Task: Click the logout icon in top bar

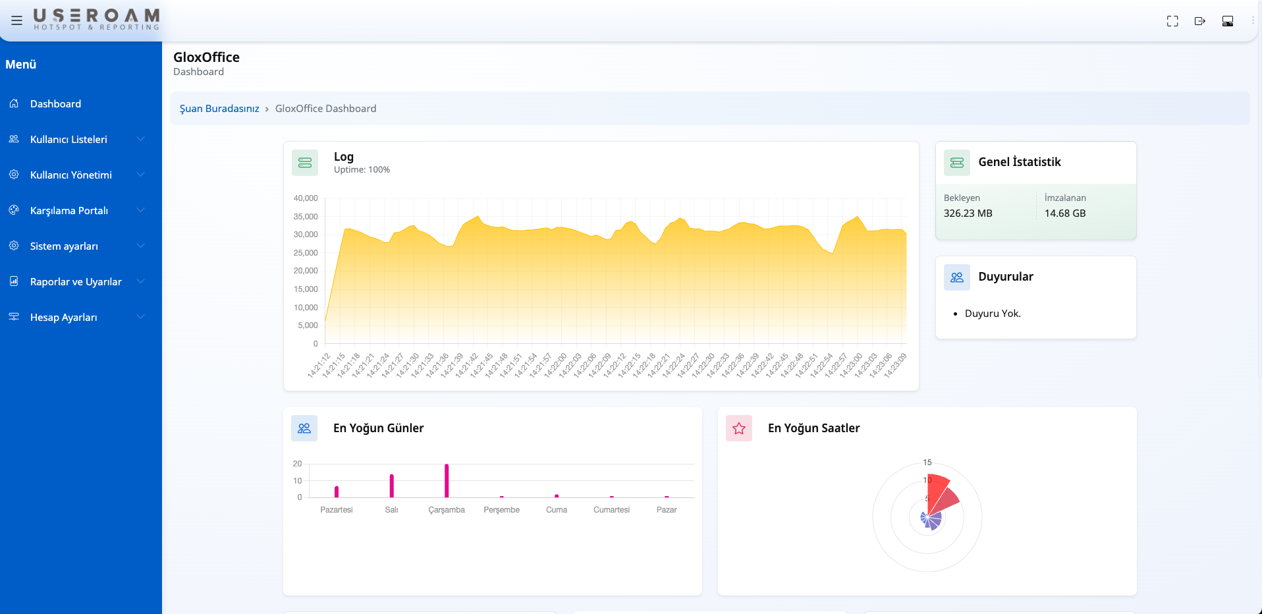Action: [x=1199, y=21]
